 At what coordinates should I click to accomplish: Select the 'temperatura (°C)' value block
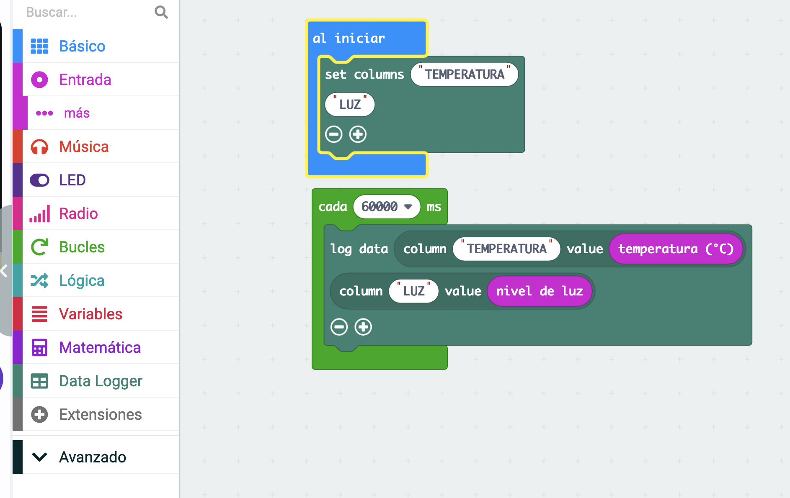[675, 249]
